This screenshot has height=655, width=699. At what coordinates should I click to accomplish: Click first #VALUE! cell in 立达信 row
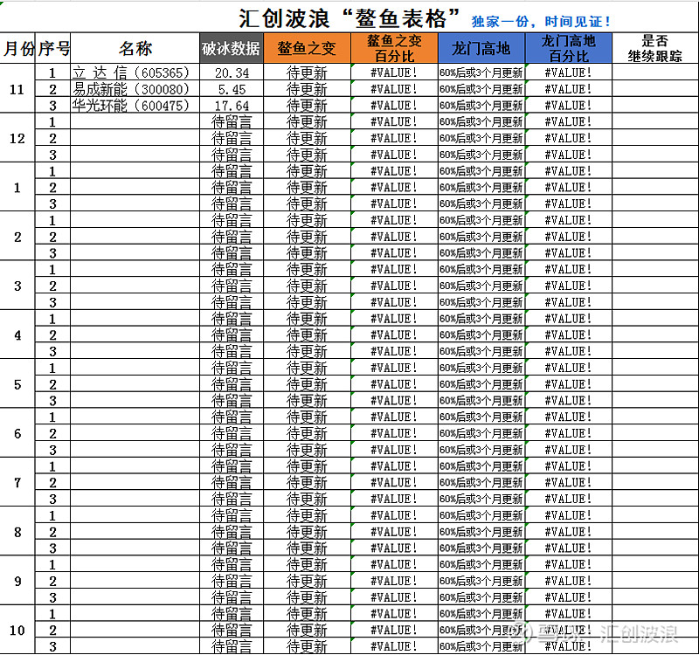pyautogui.click(x=395, y=72)
